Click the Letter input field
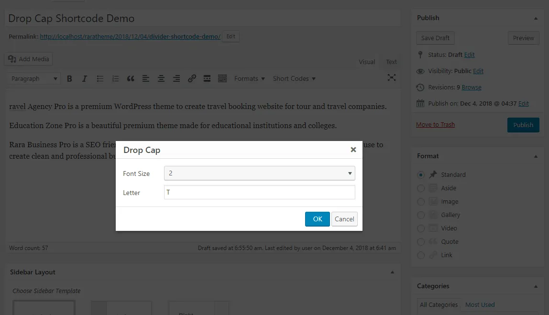The width and height of the screenshot is (549, 315). tap(259, 192)
